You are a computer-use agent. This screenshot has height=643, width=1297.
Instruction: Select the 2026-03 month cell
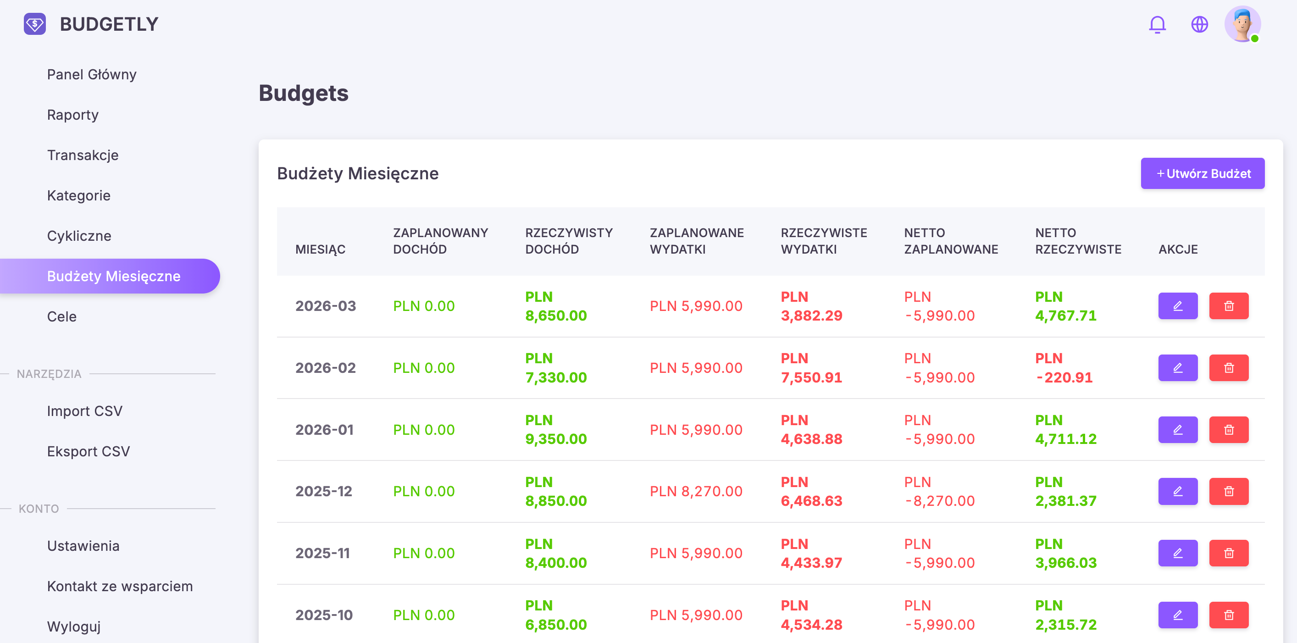pyautogui.click(x=325, y=305)
